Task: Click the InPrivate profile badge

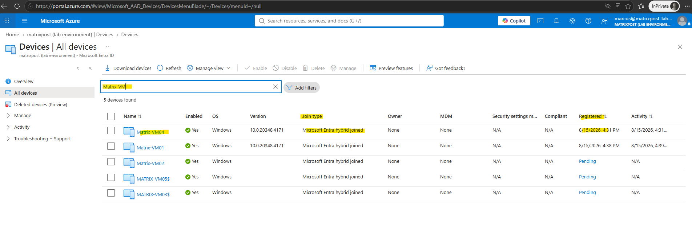Action: click(664, 6)
